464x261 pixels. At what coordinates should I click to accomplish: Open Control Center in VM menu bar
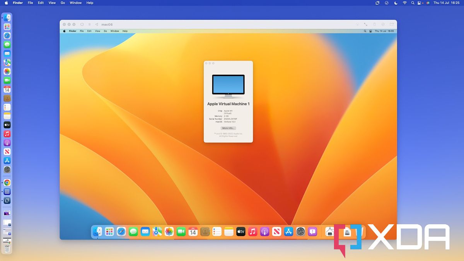point(370,31)
